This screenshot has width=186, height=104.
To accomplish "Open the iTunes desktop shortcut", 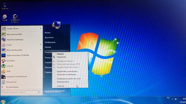I will pos(5,18).
